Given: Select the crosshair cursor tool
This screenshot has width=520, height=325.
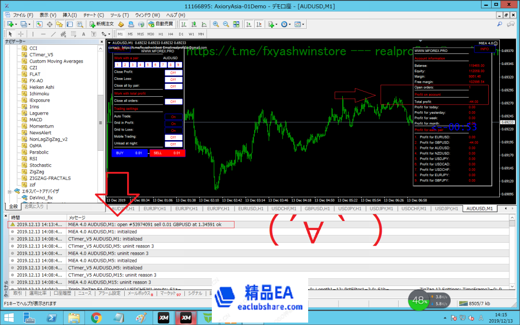Looking at the screenshot, I should coord(21,34).
